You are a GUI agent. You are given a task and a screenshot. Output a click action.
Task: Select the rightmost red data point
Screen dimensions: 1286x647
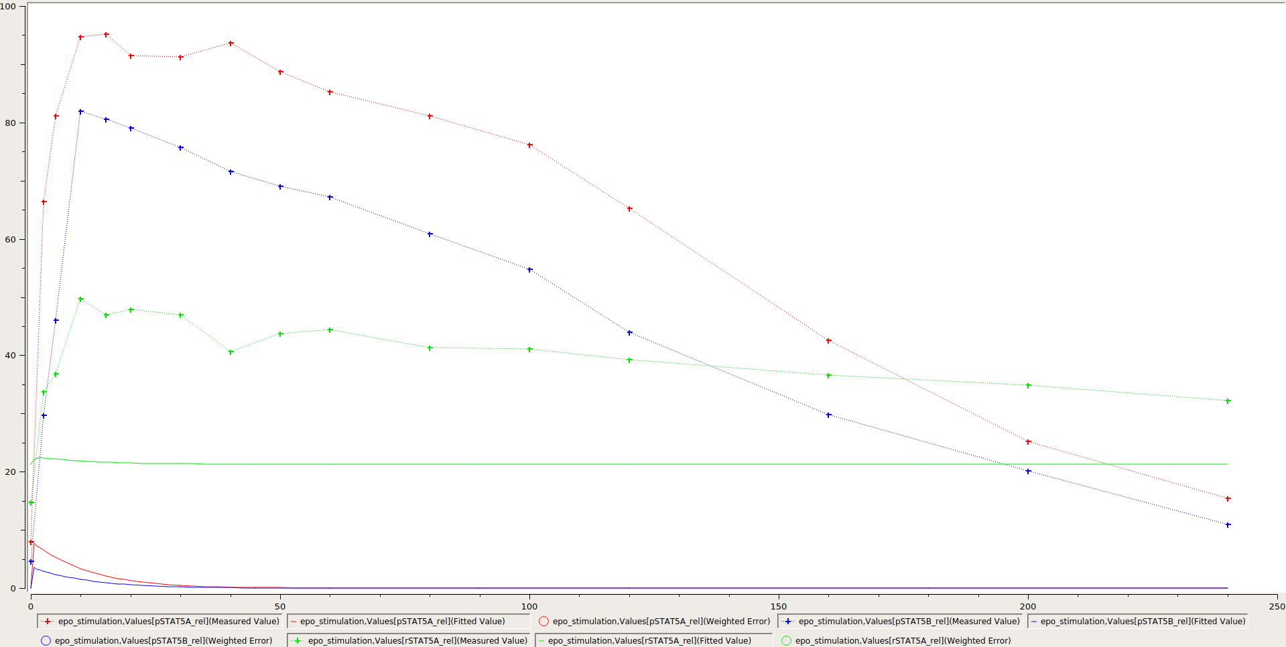(x=1228, y=499)
